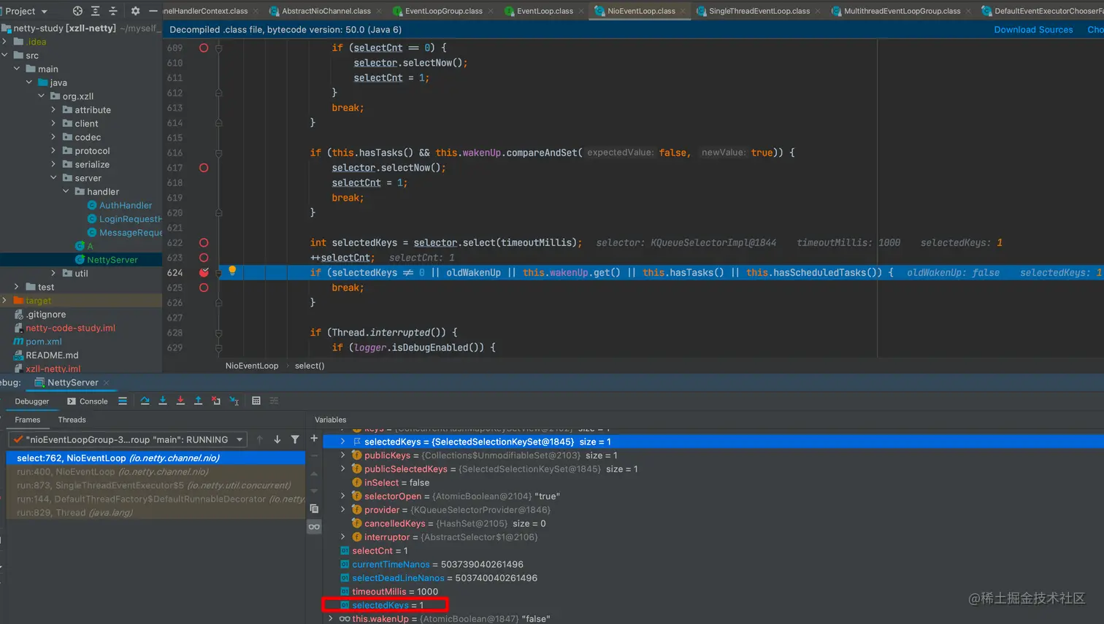Open Evaluate Expression calculator icon
This screenshot has height=624, width=1104.
(x=256, y=401)
